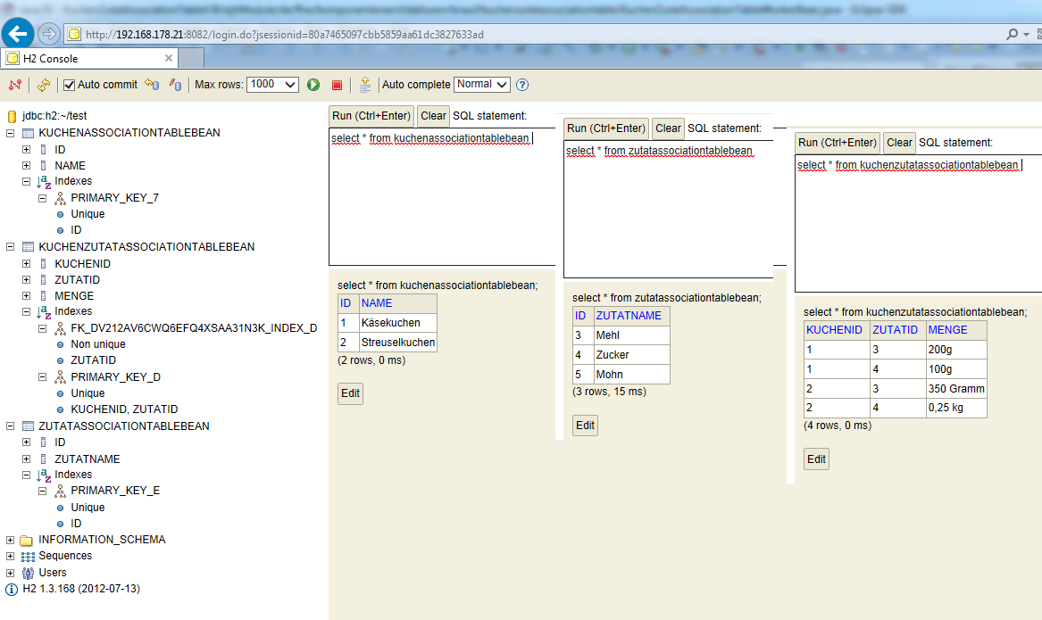Open the Help question mark icon
Image resolution: width=1042 pixels, height=620 pixels.
[x=522, y=85]
